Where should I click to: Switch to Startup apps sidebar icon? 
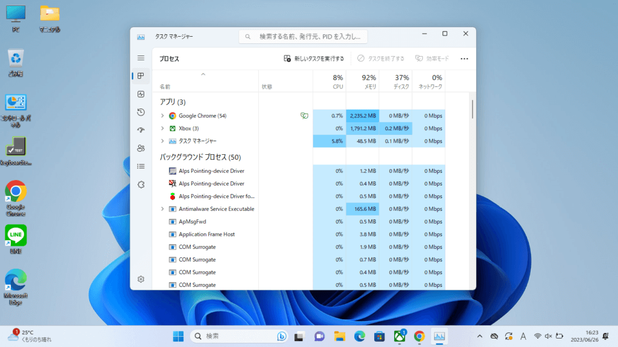[x=141, y=130]
